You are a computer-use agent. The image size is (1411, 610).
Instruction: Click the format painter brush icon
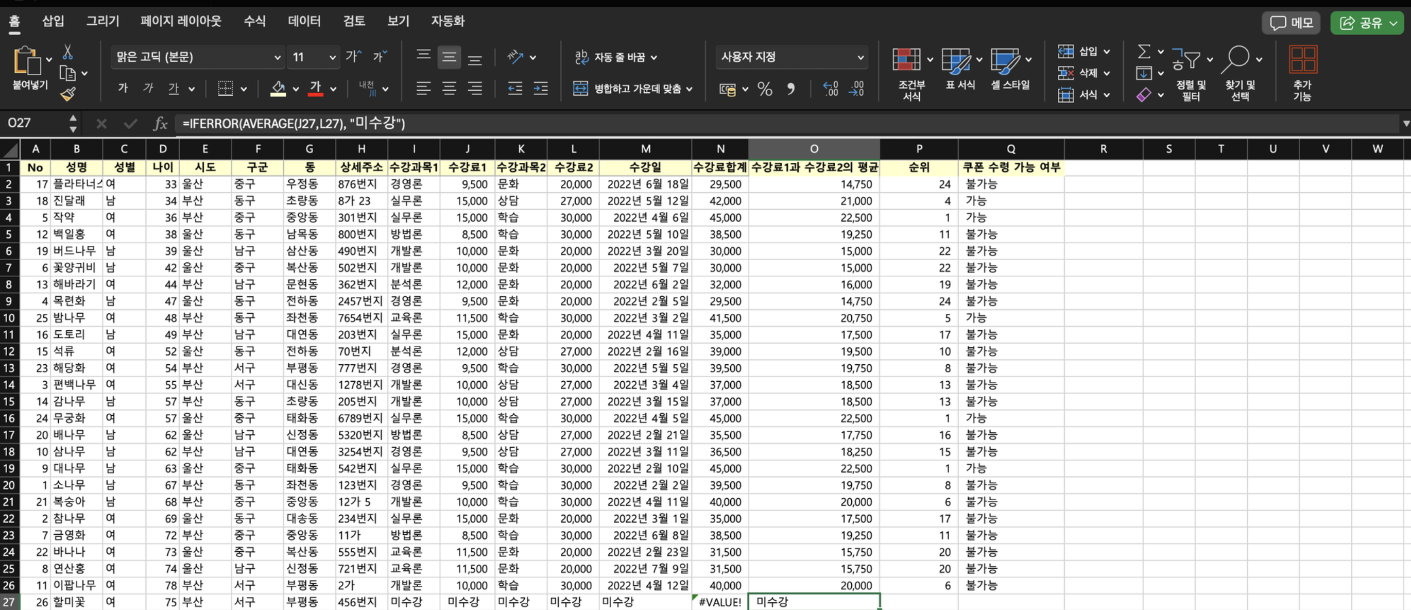pos(68,94)
